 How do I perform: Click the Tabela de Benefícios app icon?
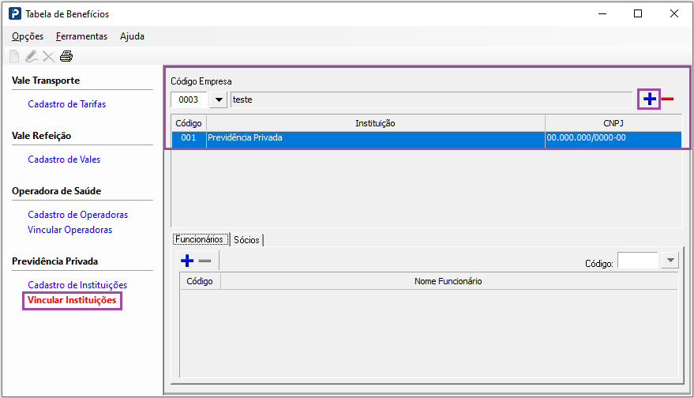point(15,13)
